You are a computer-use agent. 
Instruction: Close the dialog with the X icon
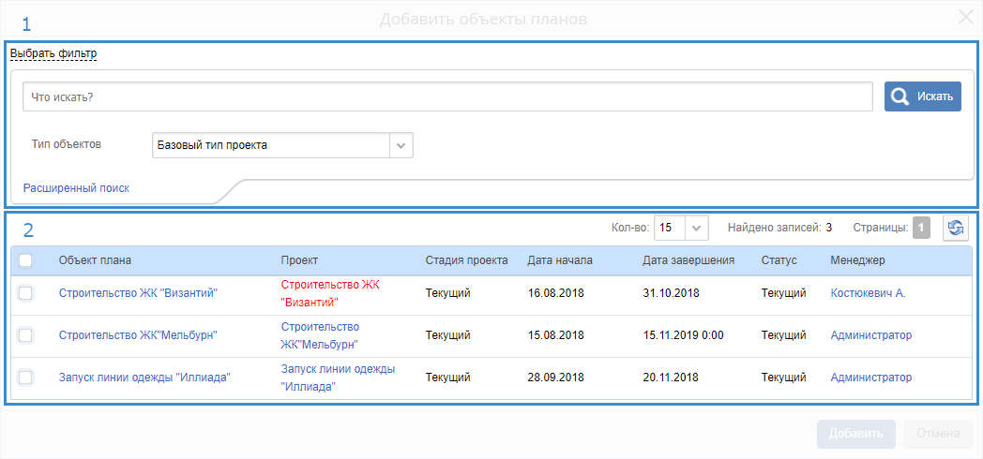pos(965,16)
